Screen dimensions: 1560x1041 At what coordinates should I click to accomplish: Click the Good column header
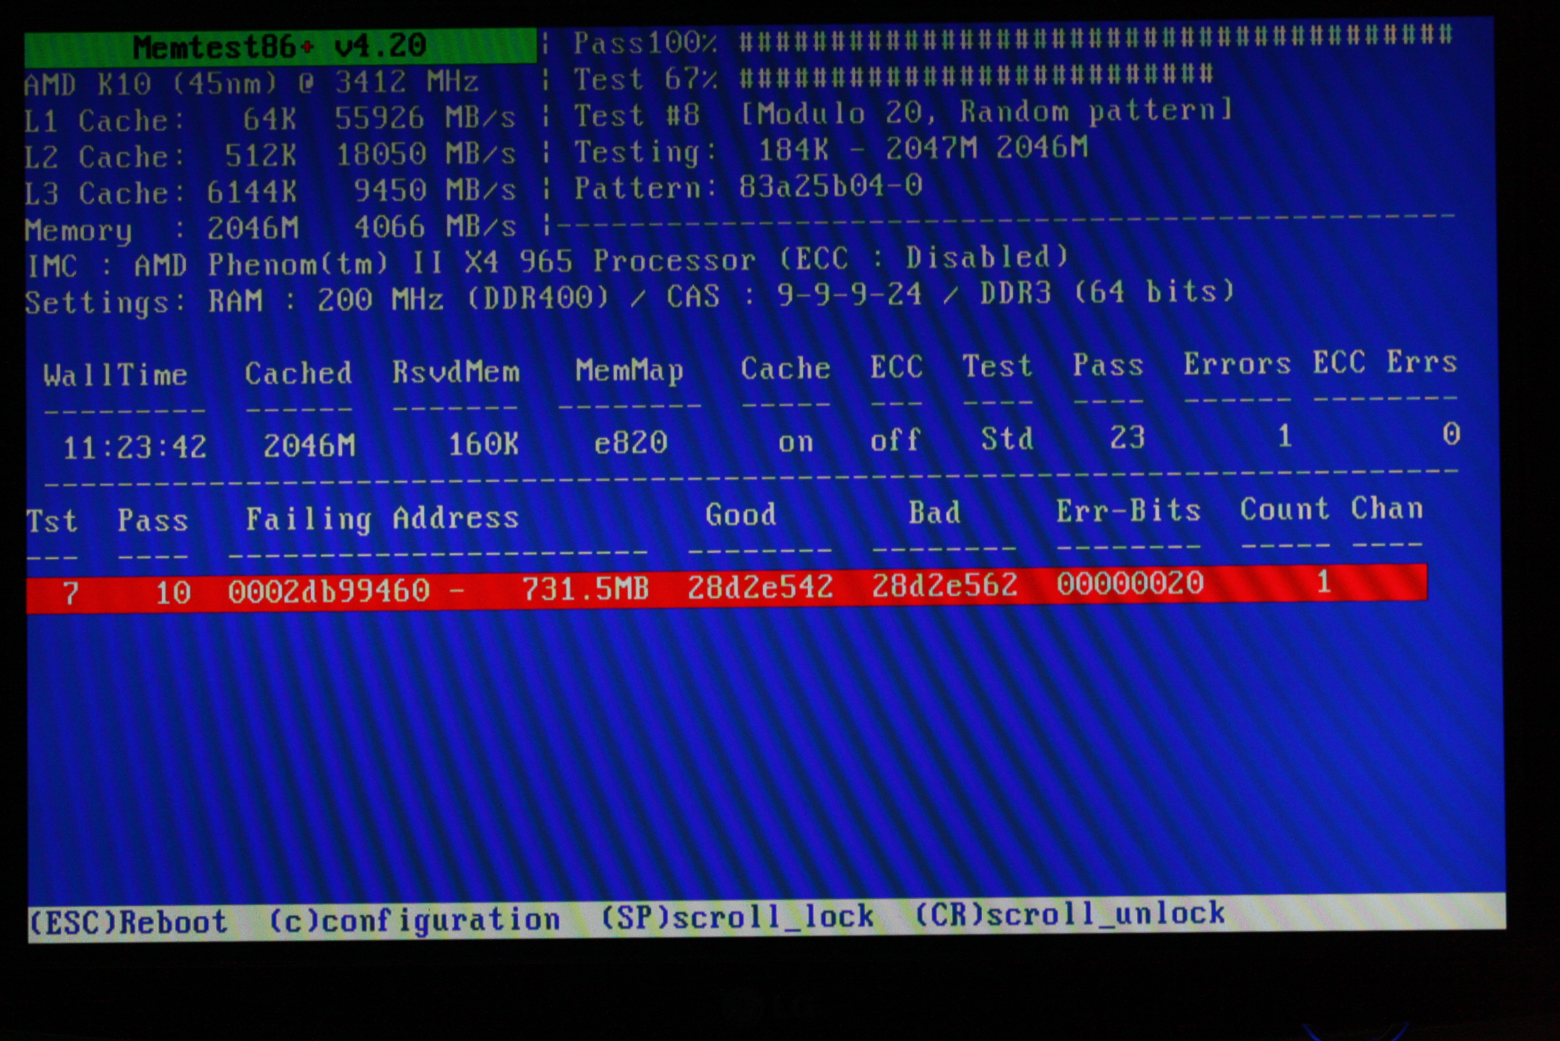[x=741, y=514]
